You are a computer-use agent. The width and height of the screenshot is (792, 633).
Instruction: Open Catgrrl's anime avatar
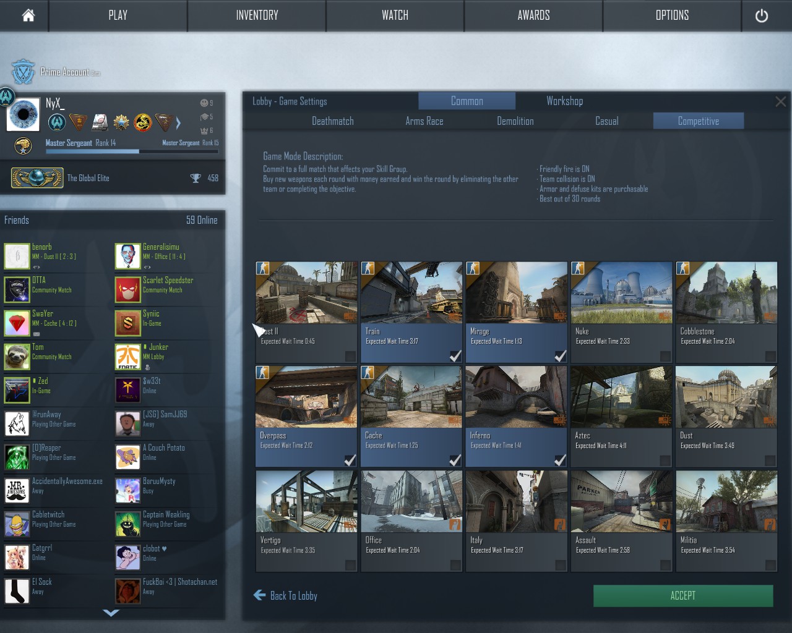(17, 557)
